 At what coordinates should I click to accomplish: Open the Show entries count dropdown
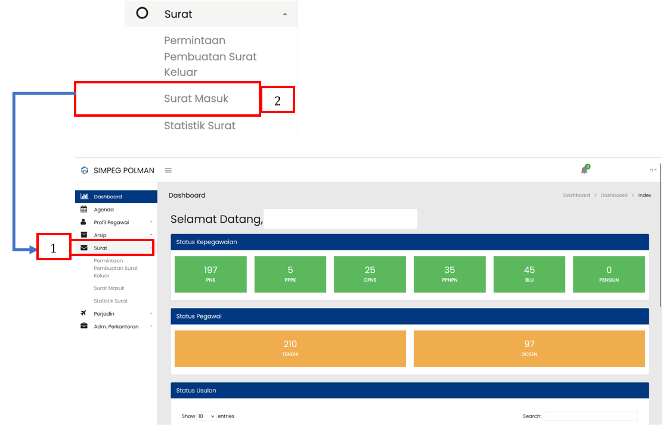click(206, 416)
